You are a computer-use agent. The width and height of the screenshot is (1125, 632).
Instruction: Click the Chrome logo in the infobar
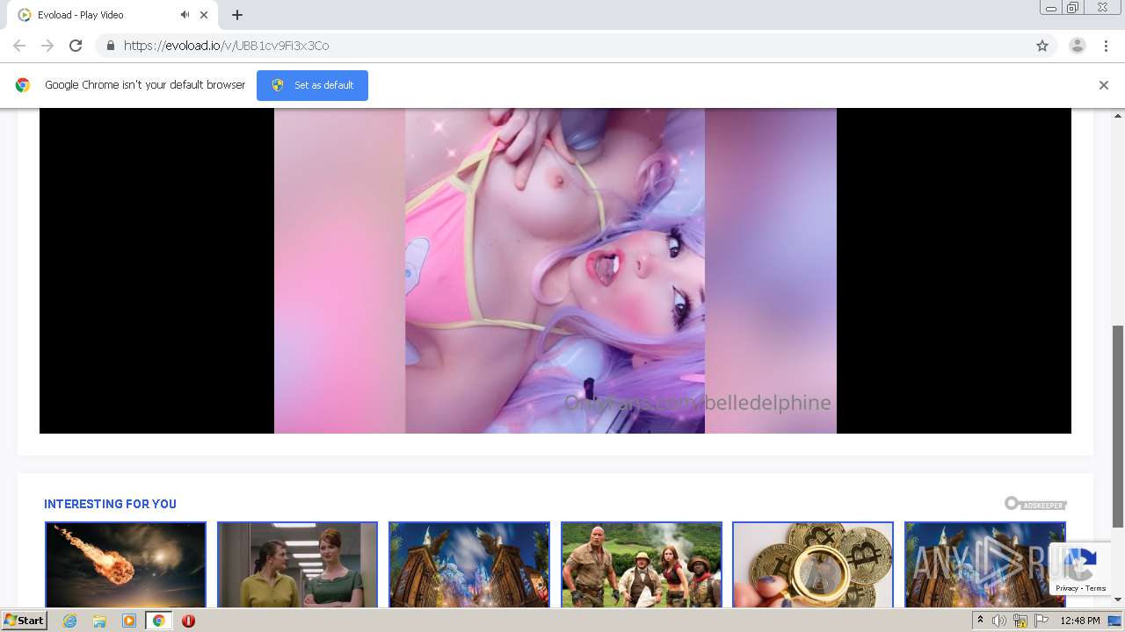[23, 85]
